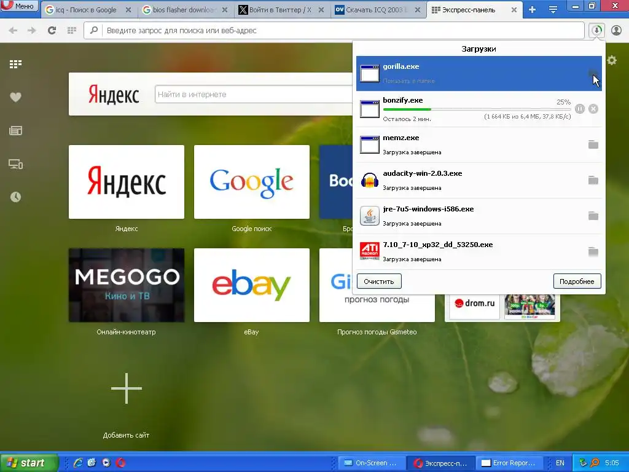The width and height of the screenshot is (629, 472).
Task: Open the eBay speed dial tile
Action: pyautogui.click(x=251, y=285)
